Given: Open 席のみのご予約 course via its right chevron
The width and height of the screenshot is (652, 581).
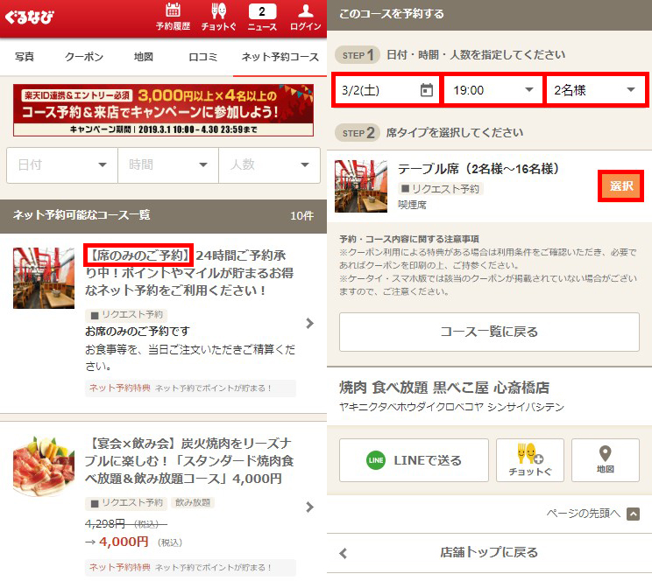Looking at the screenshot, I should pos(309,323).
